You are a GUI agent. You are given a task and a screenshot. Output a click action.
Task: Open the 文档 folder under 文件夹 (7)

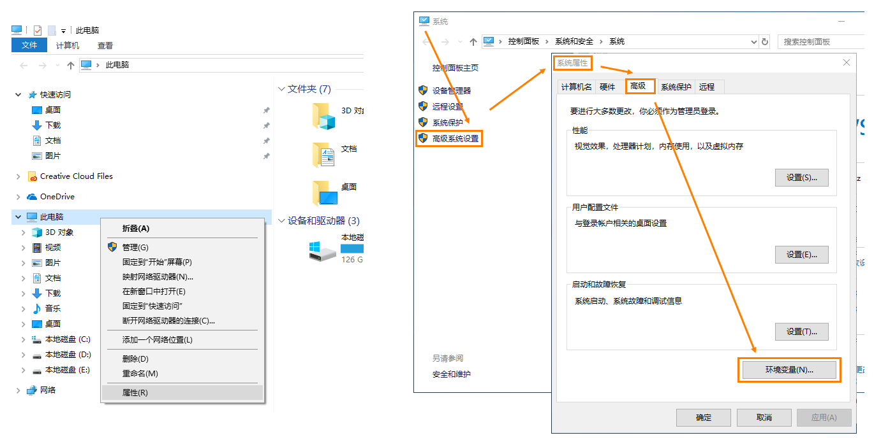click(324, 153)
